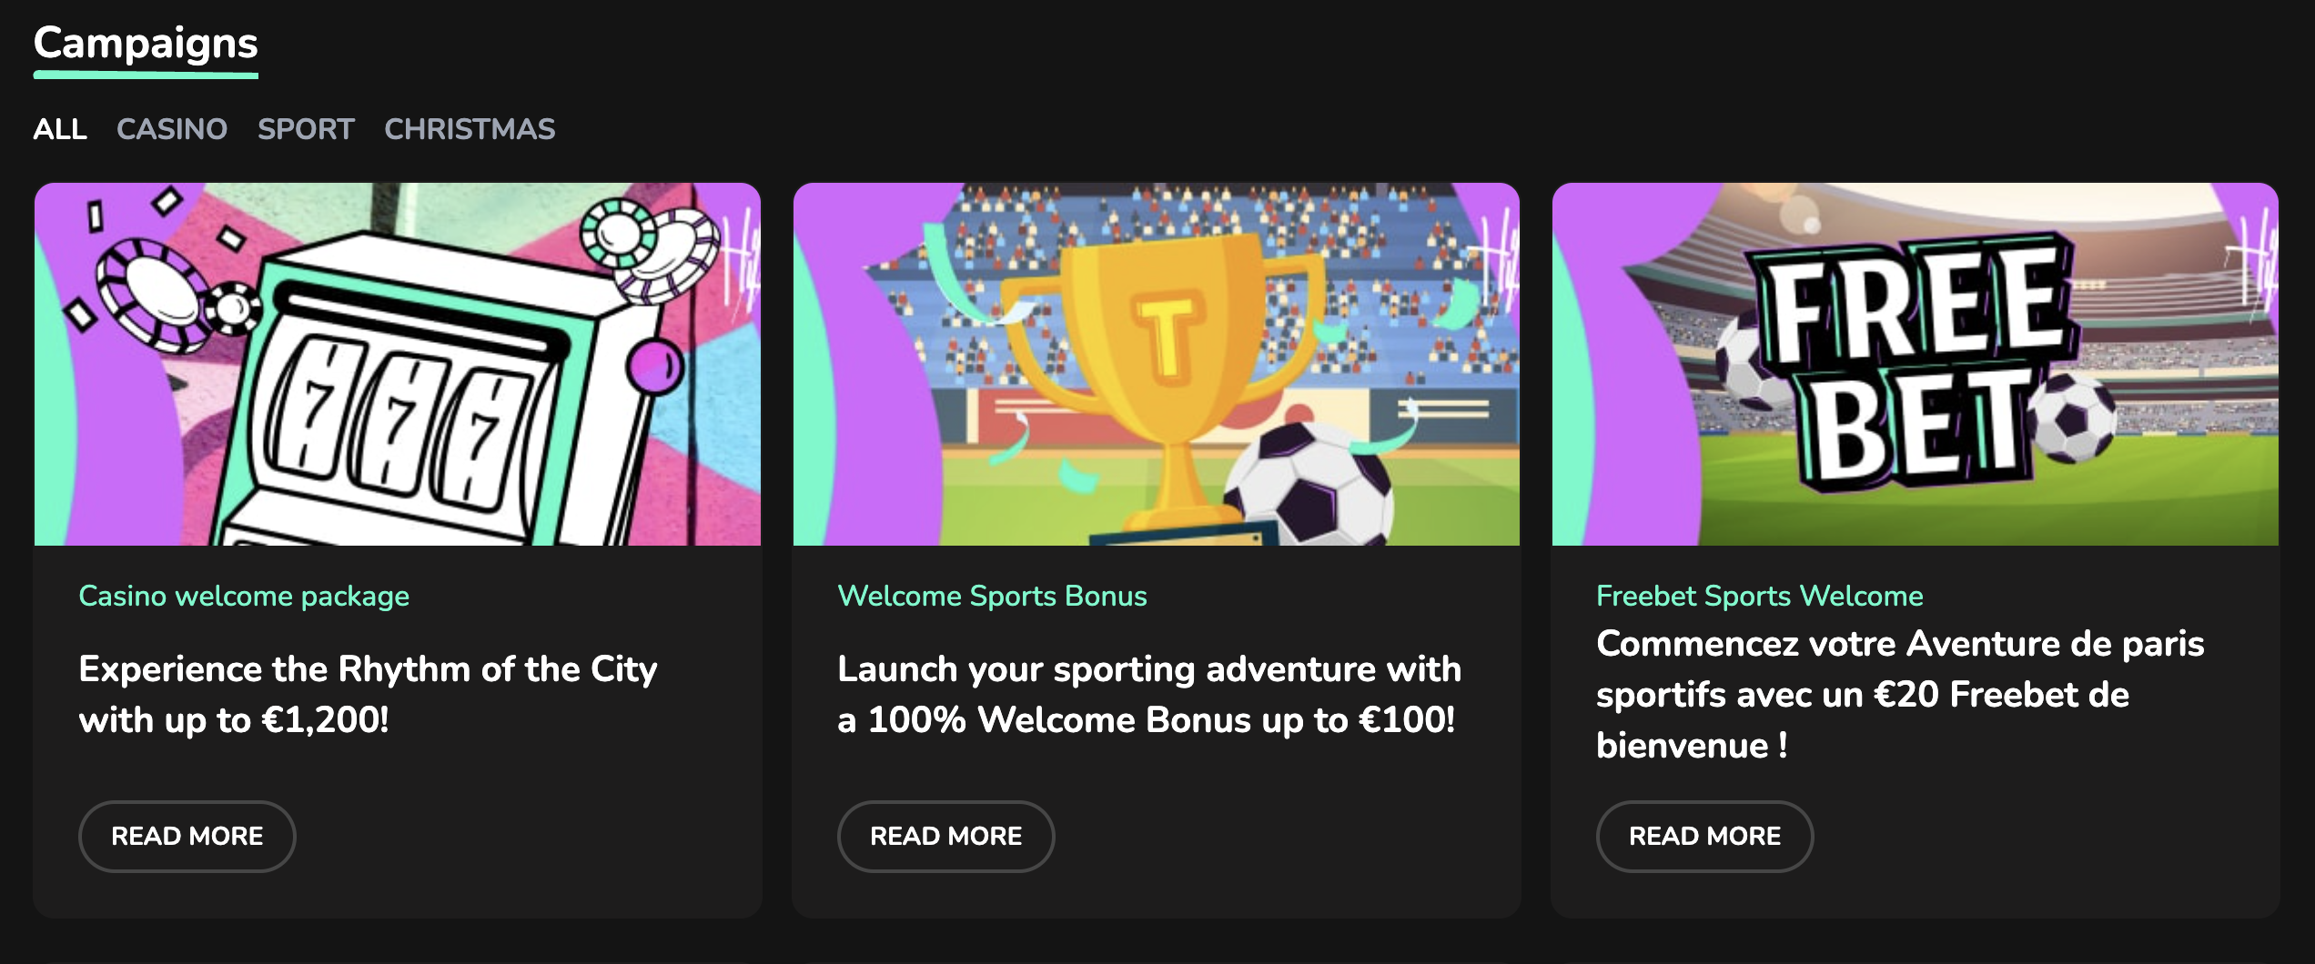Image resolution: width=2315 pixels, height=964 pixels.
Task: Open the Casino welcome package category link
Action: (x=244, y=596)
